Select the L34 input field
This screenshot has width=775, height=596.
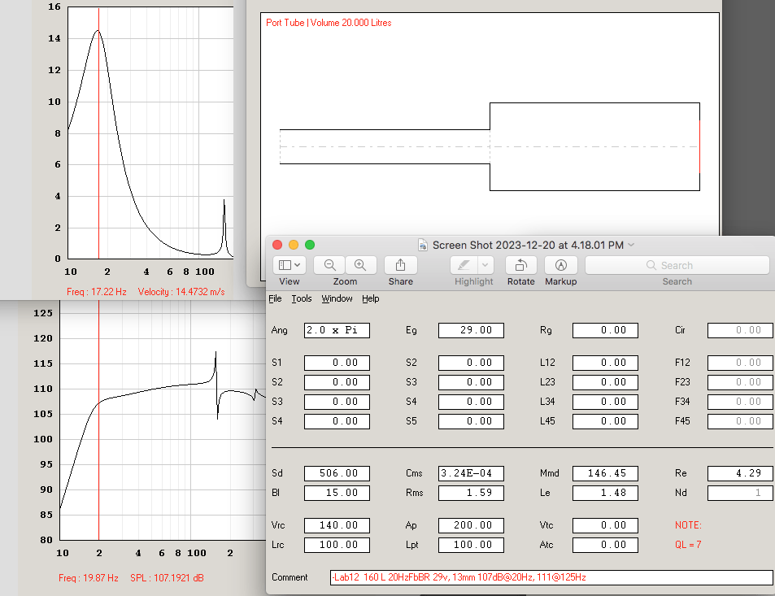coord(606,402)
